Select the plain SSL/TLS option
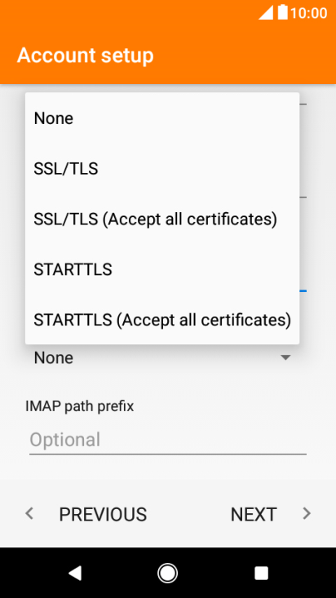Screen dimensions: 336x598 tap(162, 169)
